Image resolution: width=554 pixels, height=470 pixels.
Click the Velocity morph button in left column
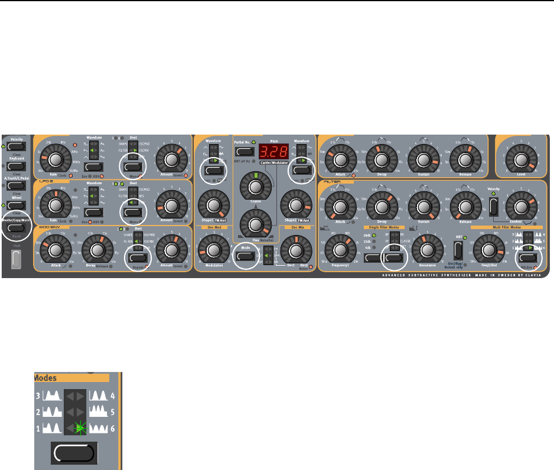[x=17, y=146]
